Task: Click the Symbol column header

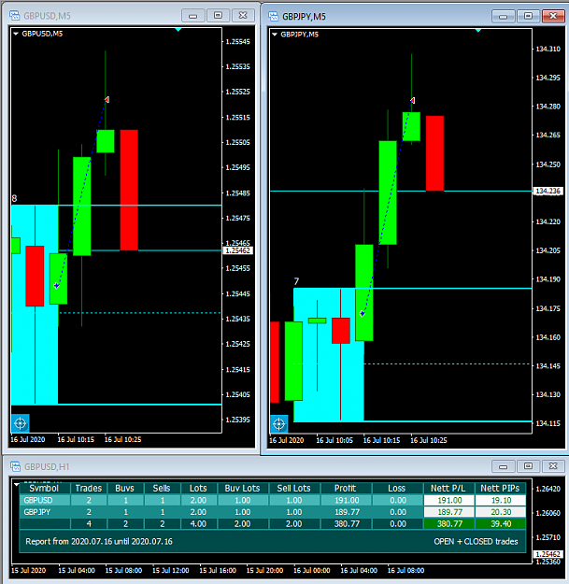Action: pos(44,489)
